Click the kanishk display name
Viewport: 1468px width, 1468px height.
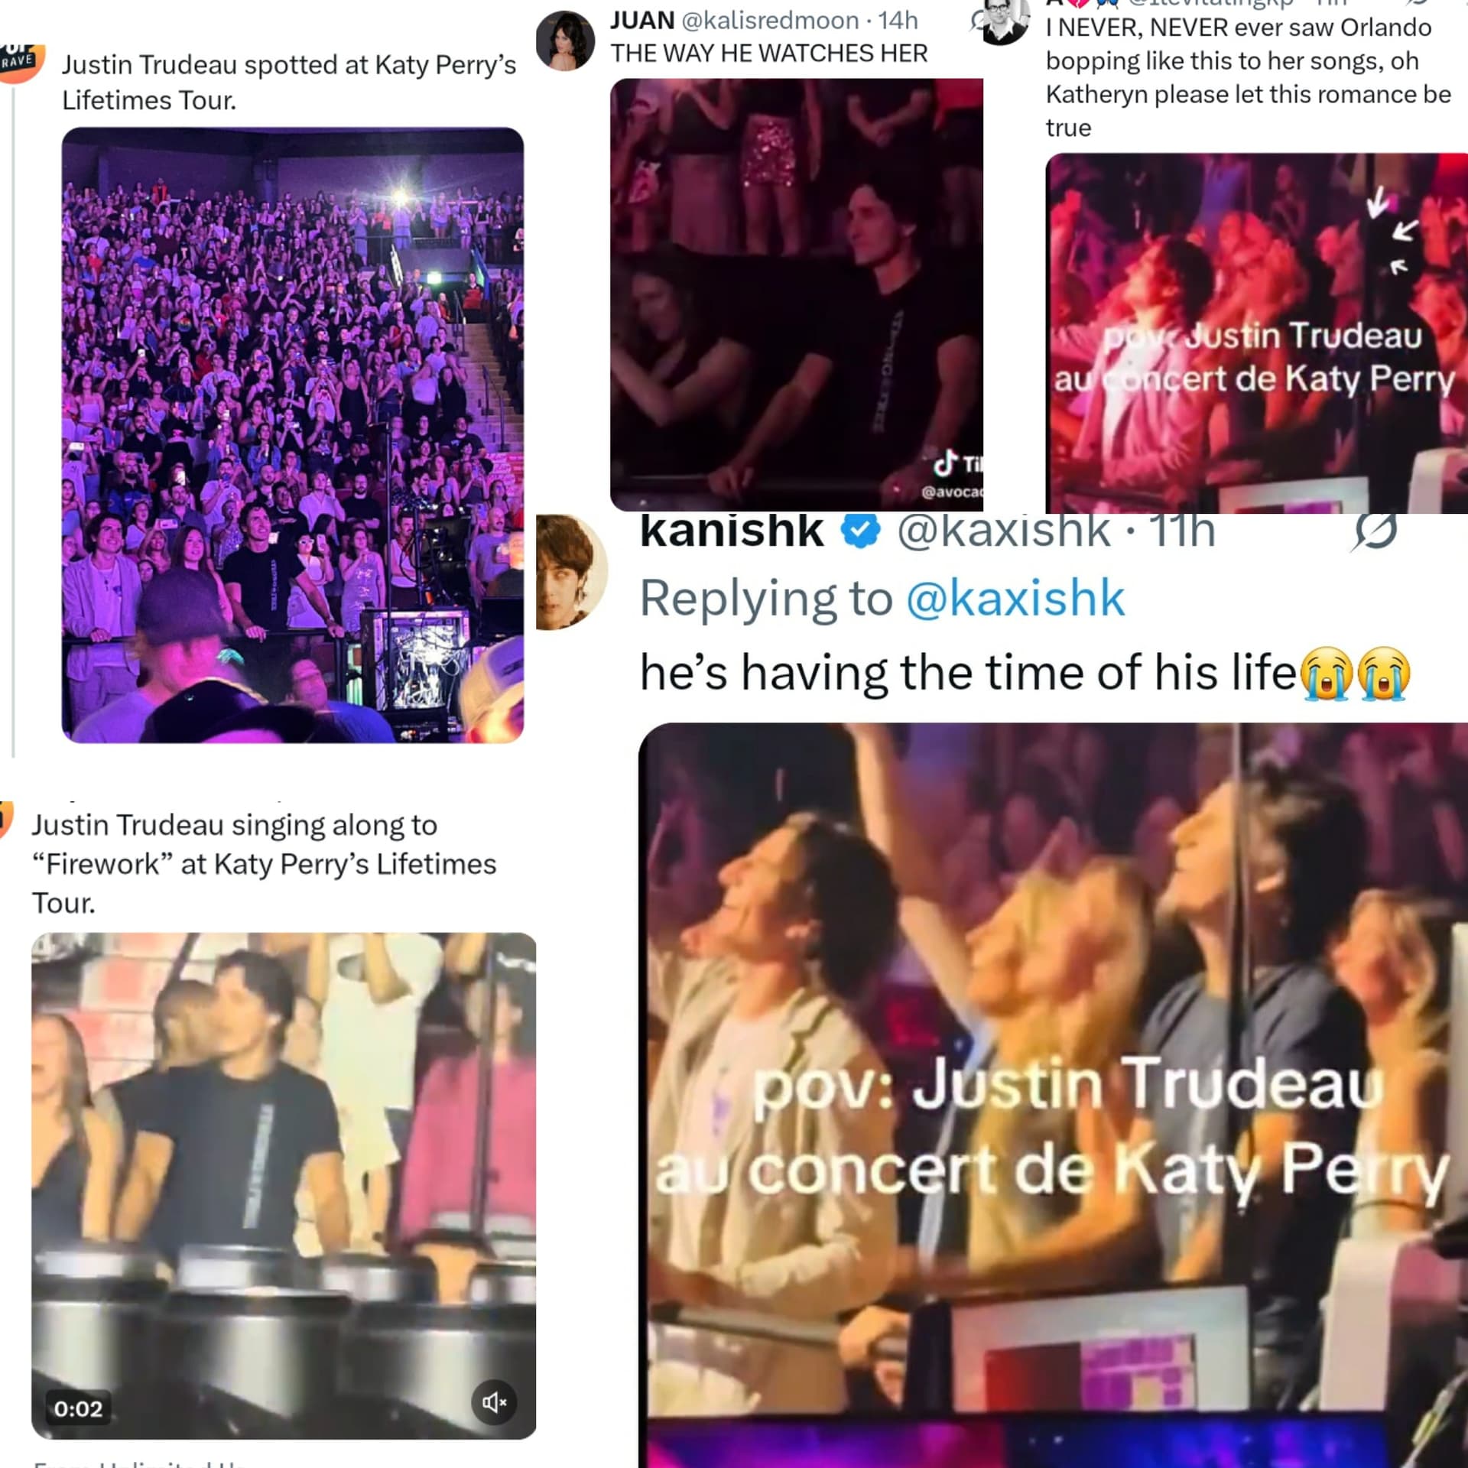(x=731, y=531)
